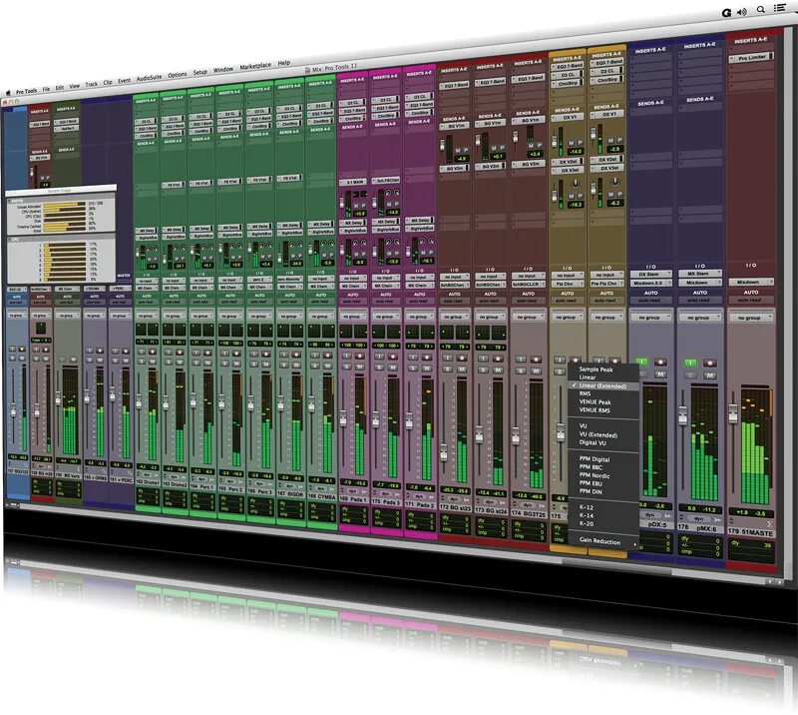
Task: Record-enable the BG3T25 track
Action: click(x=536, y=359)
